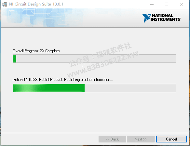Click the NATIONAL INSTRUMENTS logo text

[x=166, y=17]
